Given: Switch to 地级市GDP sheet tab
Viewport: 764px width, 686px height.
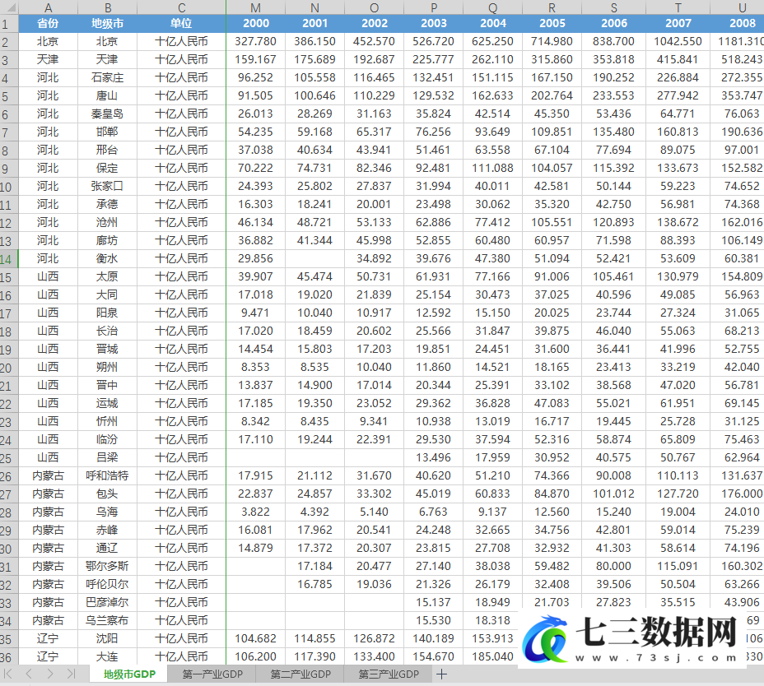Looking at the screenshot, I should (x=129, y=674).
